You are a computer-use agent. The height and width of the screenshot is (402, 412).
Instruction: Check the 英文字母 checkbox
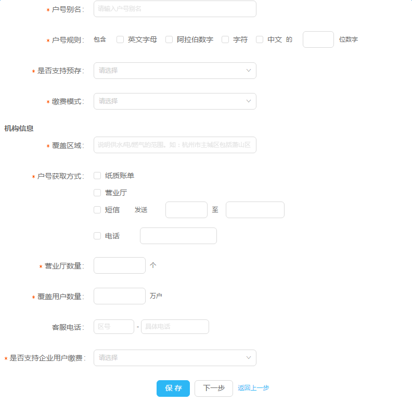[x=120, y=39]
